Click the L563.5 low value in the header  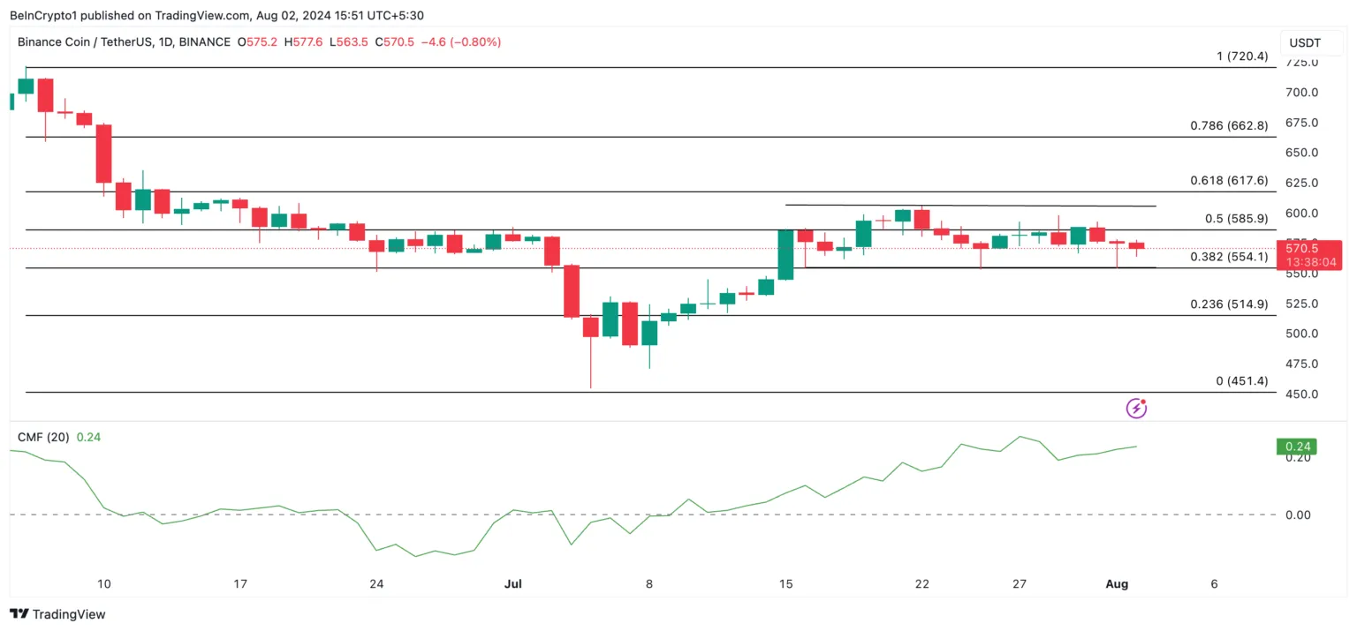[349, 41]
